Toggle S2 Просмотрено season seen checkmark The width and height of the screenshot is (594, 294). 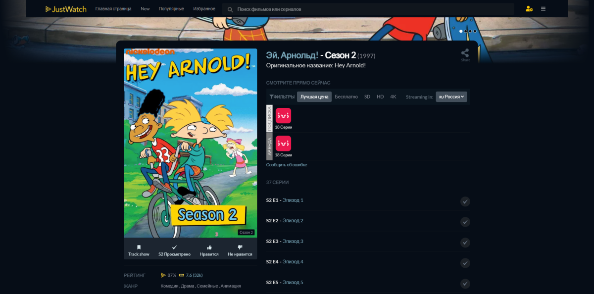(174, 247)
